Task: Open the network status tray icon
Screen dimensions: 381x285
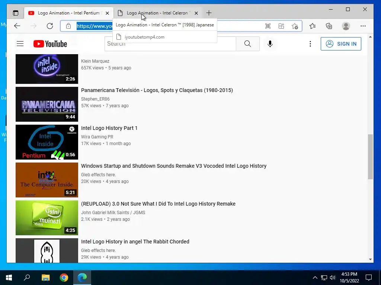Action: [x=324, y=278]
